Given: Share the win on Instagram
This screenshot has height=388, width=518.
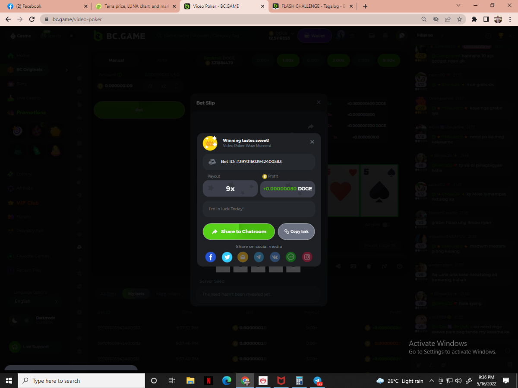Looking at the screenshot, I should pos(307,257).
